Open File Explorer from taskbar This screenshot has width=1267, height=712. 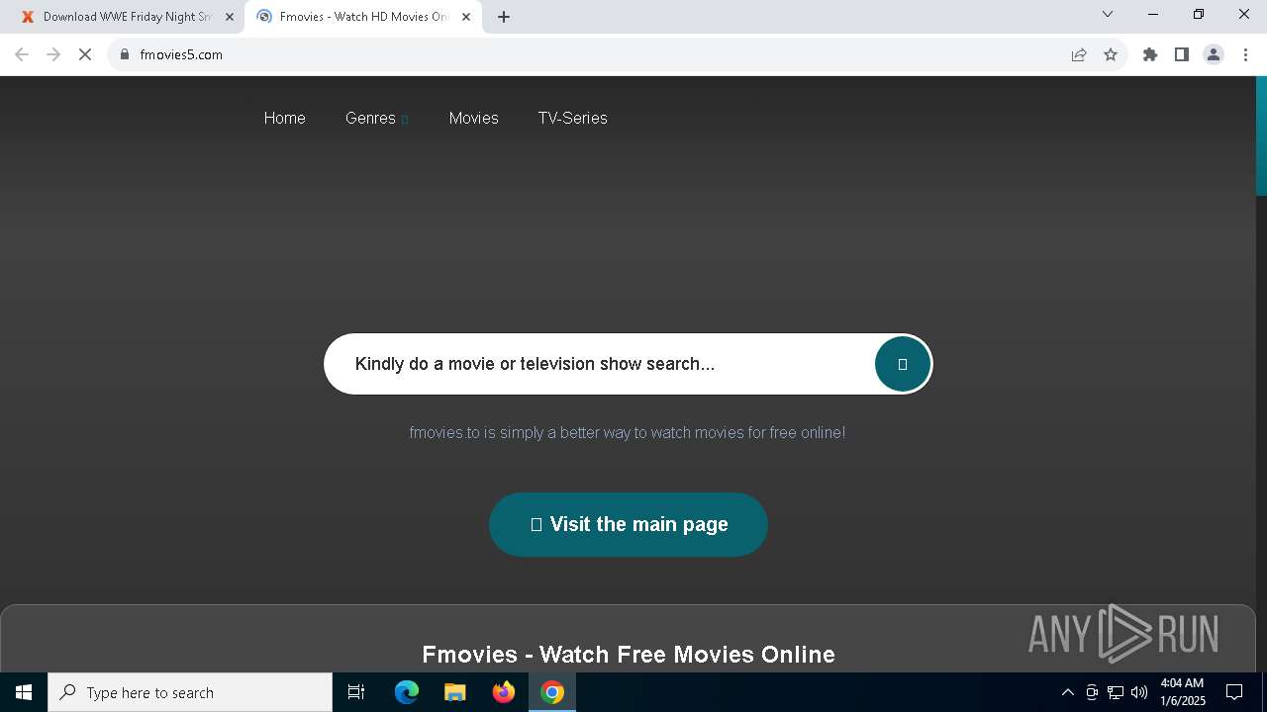tap(455, 692)
